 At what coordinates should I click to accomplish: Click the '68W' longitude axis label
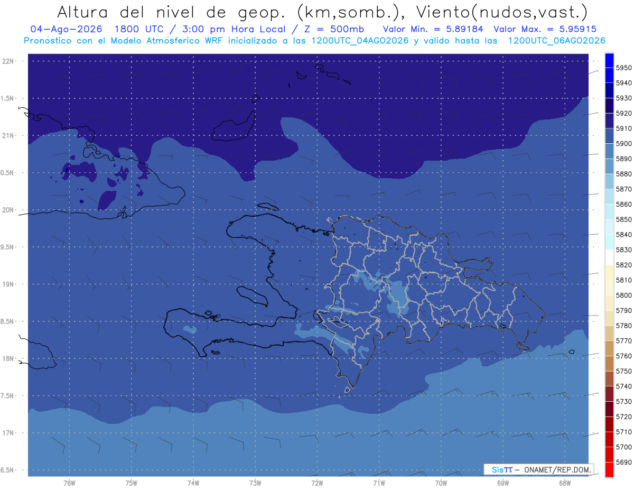pyautogui.click(x=565, y=483)
